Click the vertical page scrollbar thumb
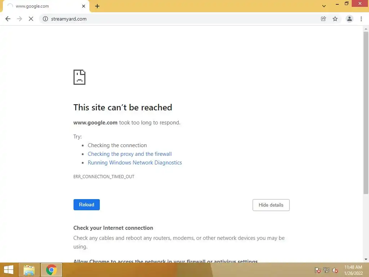 tap(366, 113)
